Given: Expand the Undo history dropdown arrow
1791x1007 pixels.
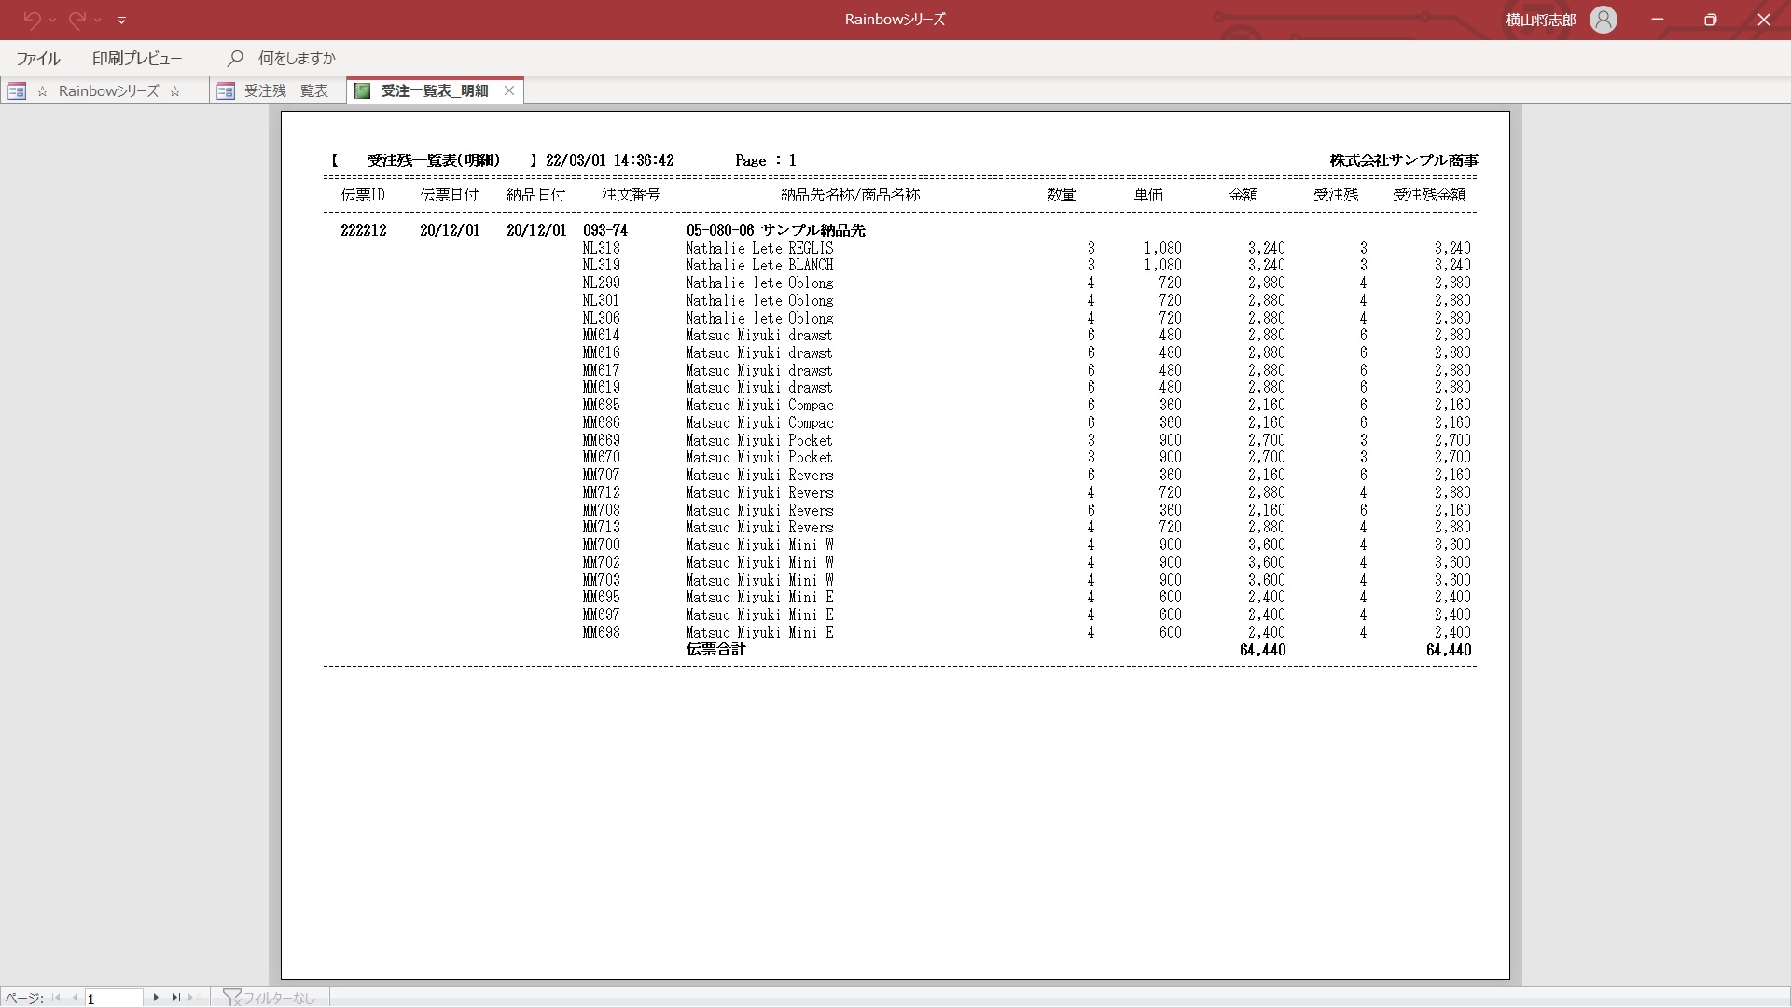Looking at the screenshot, I should (52, 20).
